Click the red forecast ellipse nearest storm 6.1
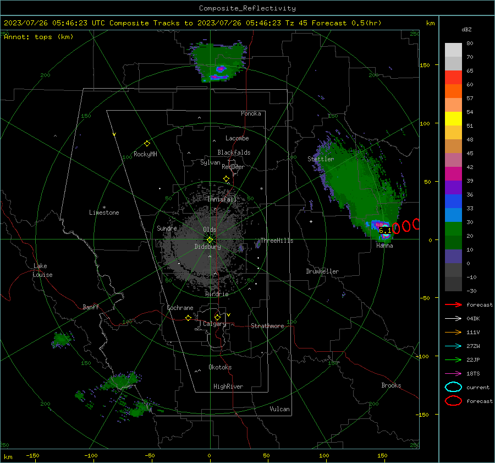The height and width of the screenshot is (463, 495). [396, 228]
